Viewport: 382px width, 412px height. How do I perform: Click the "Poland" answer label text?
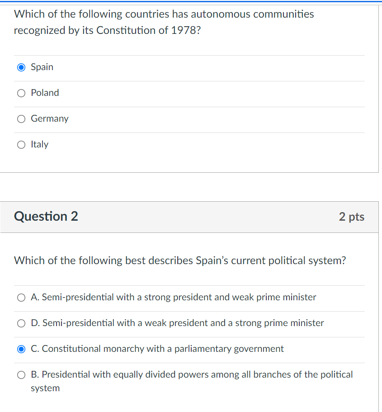[45, 93]
